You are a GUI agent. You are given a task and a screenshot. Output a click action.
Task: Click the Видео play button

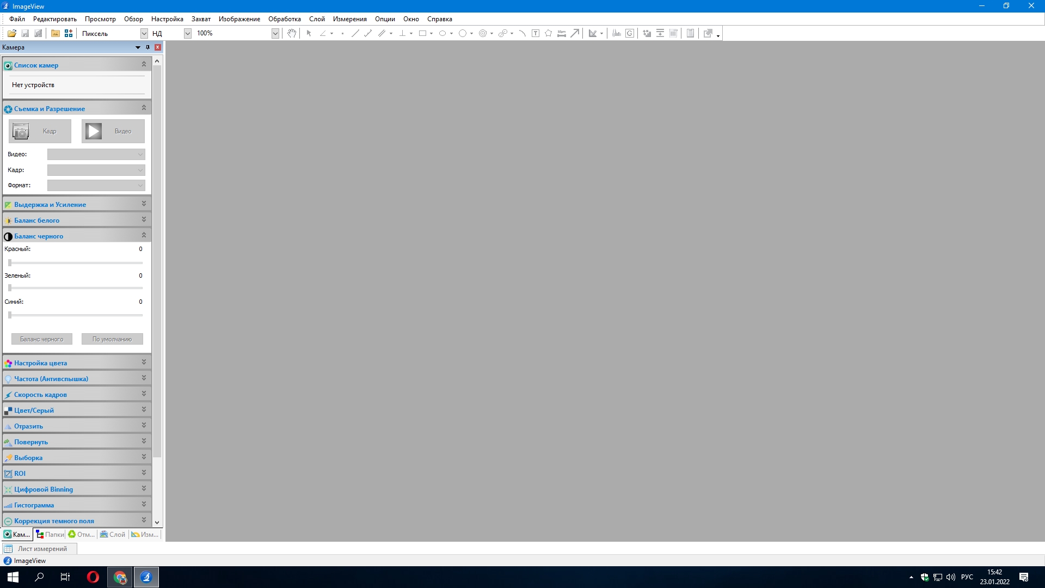(113, 131)
